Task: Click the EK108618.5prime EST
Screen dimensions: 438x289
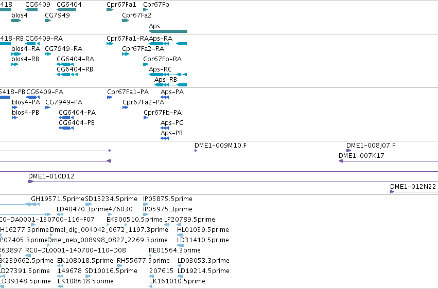Action: tap(60, 286)
